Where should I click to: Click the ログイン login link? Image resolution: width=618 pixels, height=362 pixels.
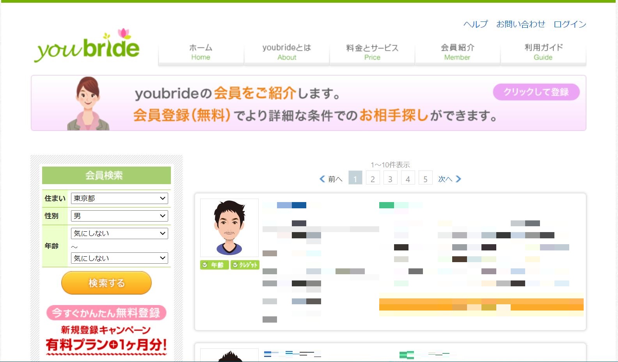tap(570, 24)
